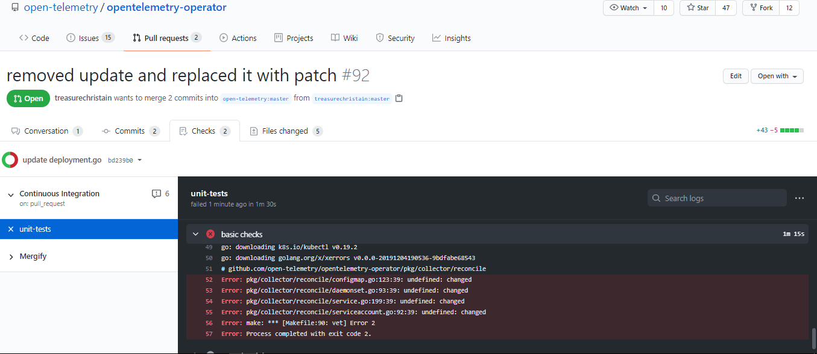Switch to the Conversation tab
The width and height of the screenshot is (817, 354).
click(x=47, y=131)
